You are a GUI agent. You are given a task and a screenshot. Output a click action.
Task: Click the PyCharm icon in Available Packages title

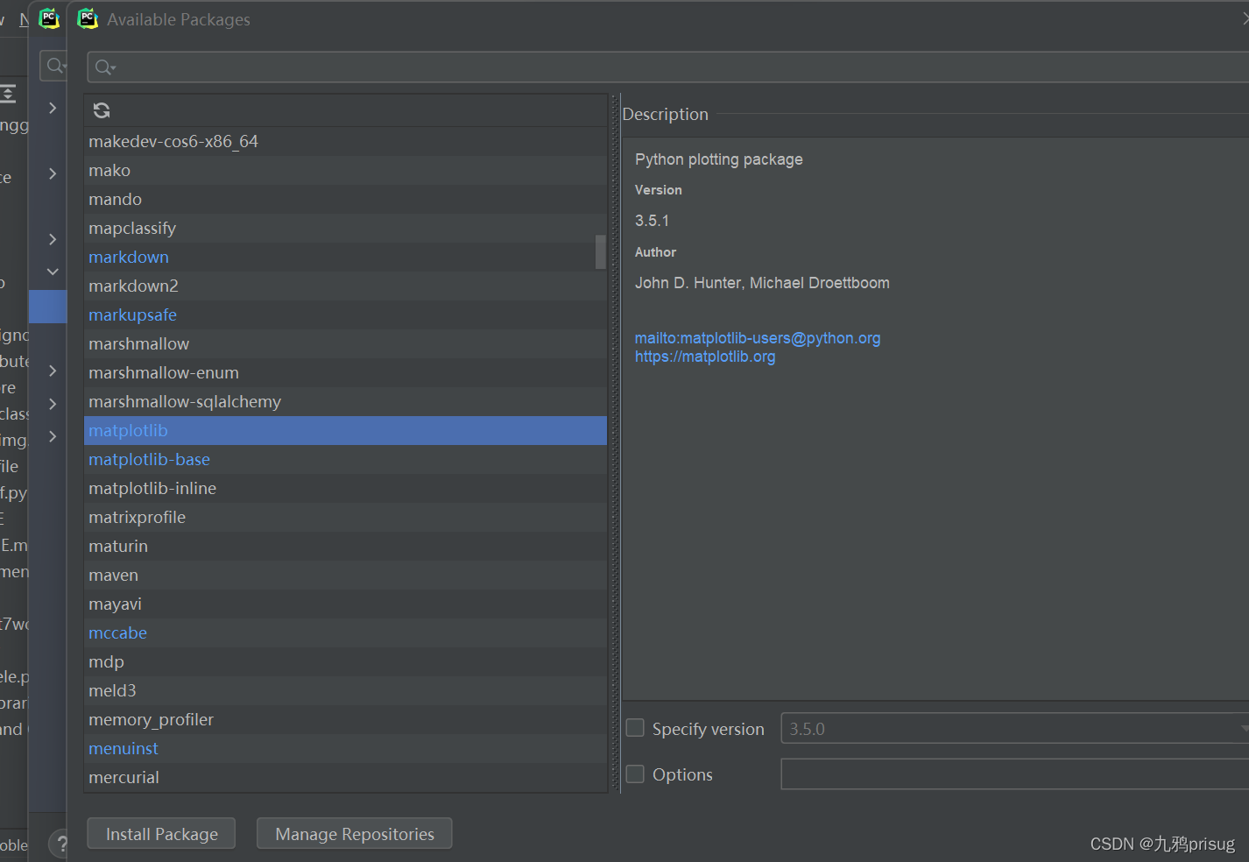88,18
